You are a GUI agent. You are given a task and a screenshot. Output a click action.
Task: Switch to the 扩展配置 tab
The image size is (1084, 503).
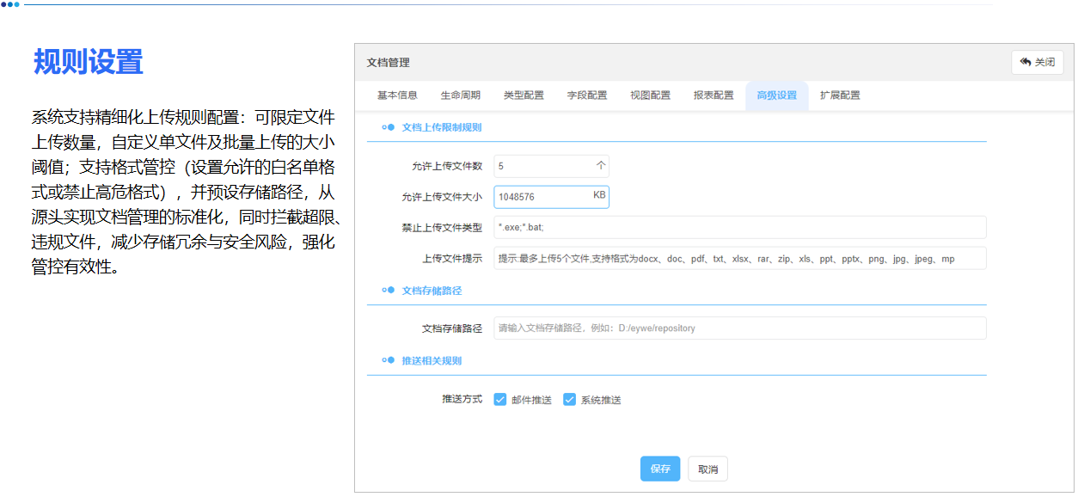(x=840, y=95)
